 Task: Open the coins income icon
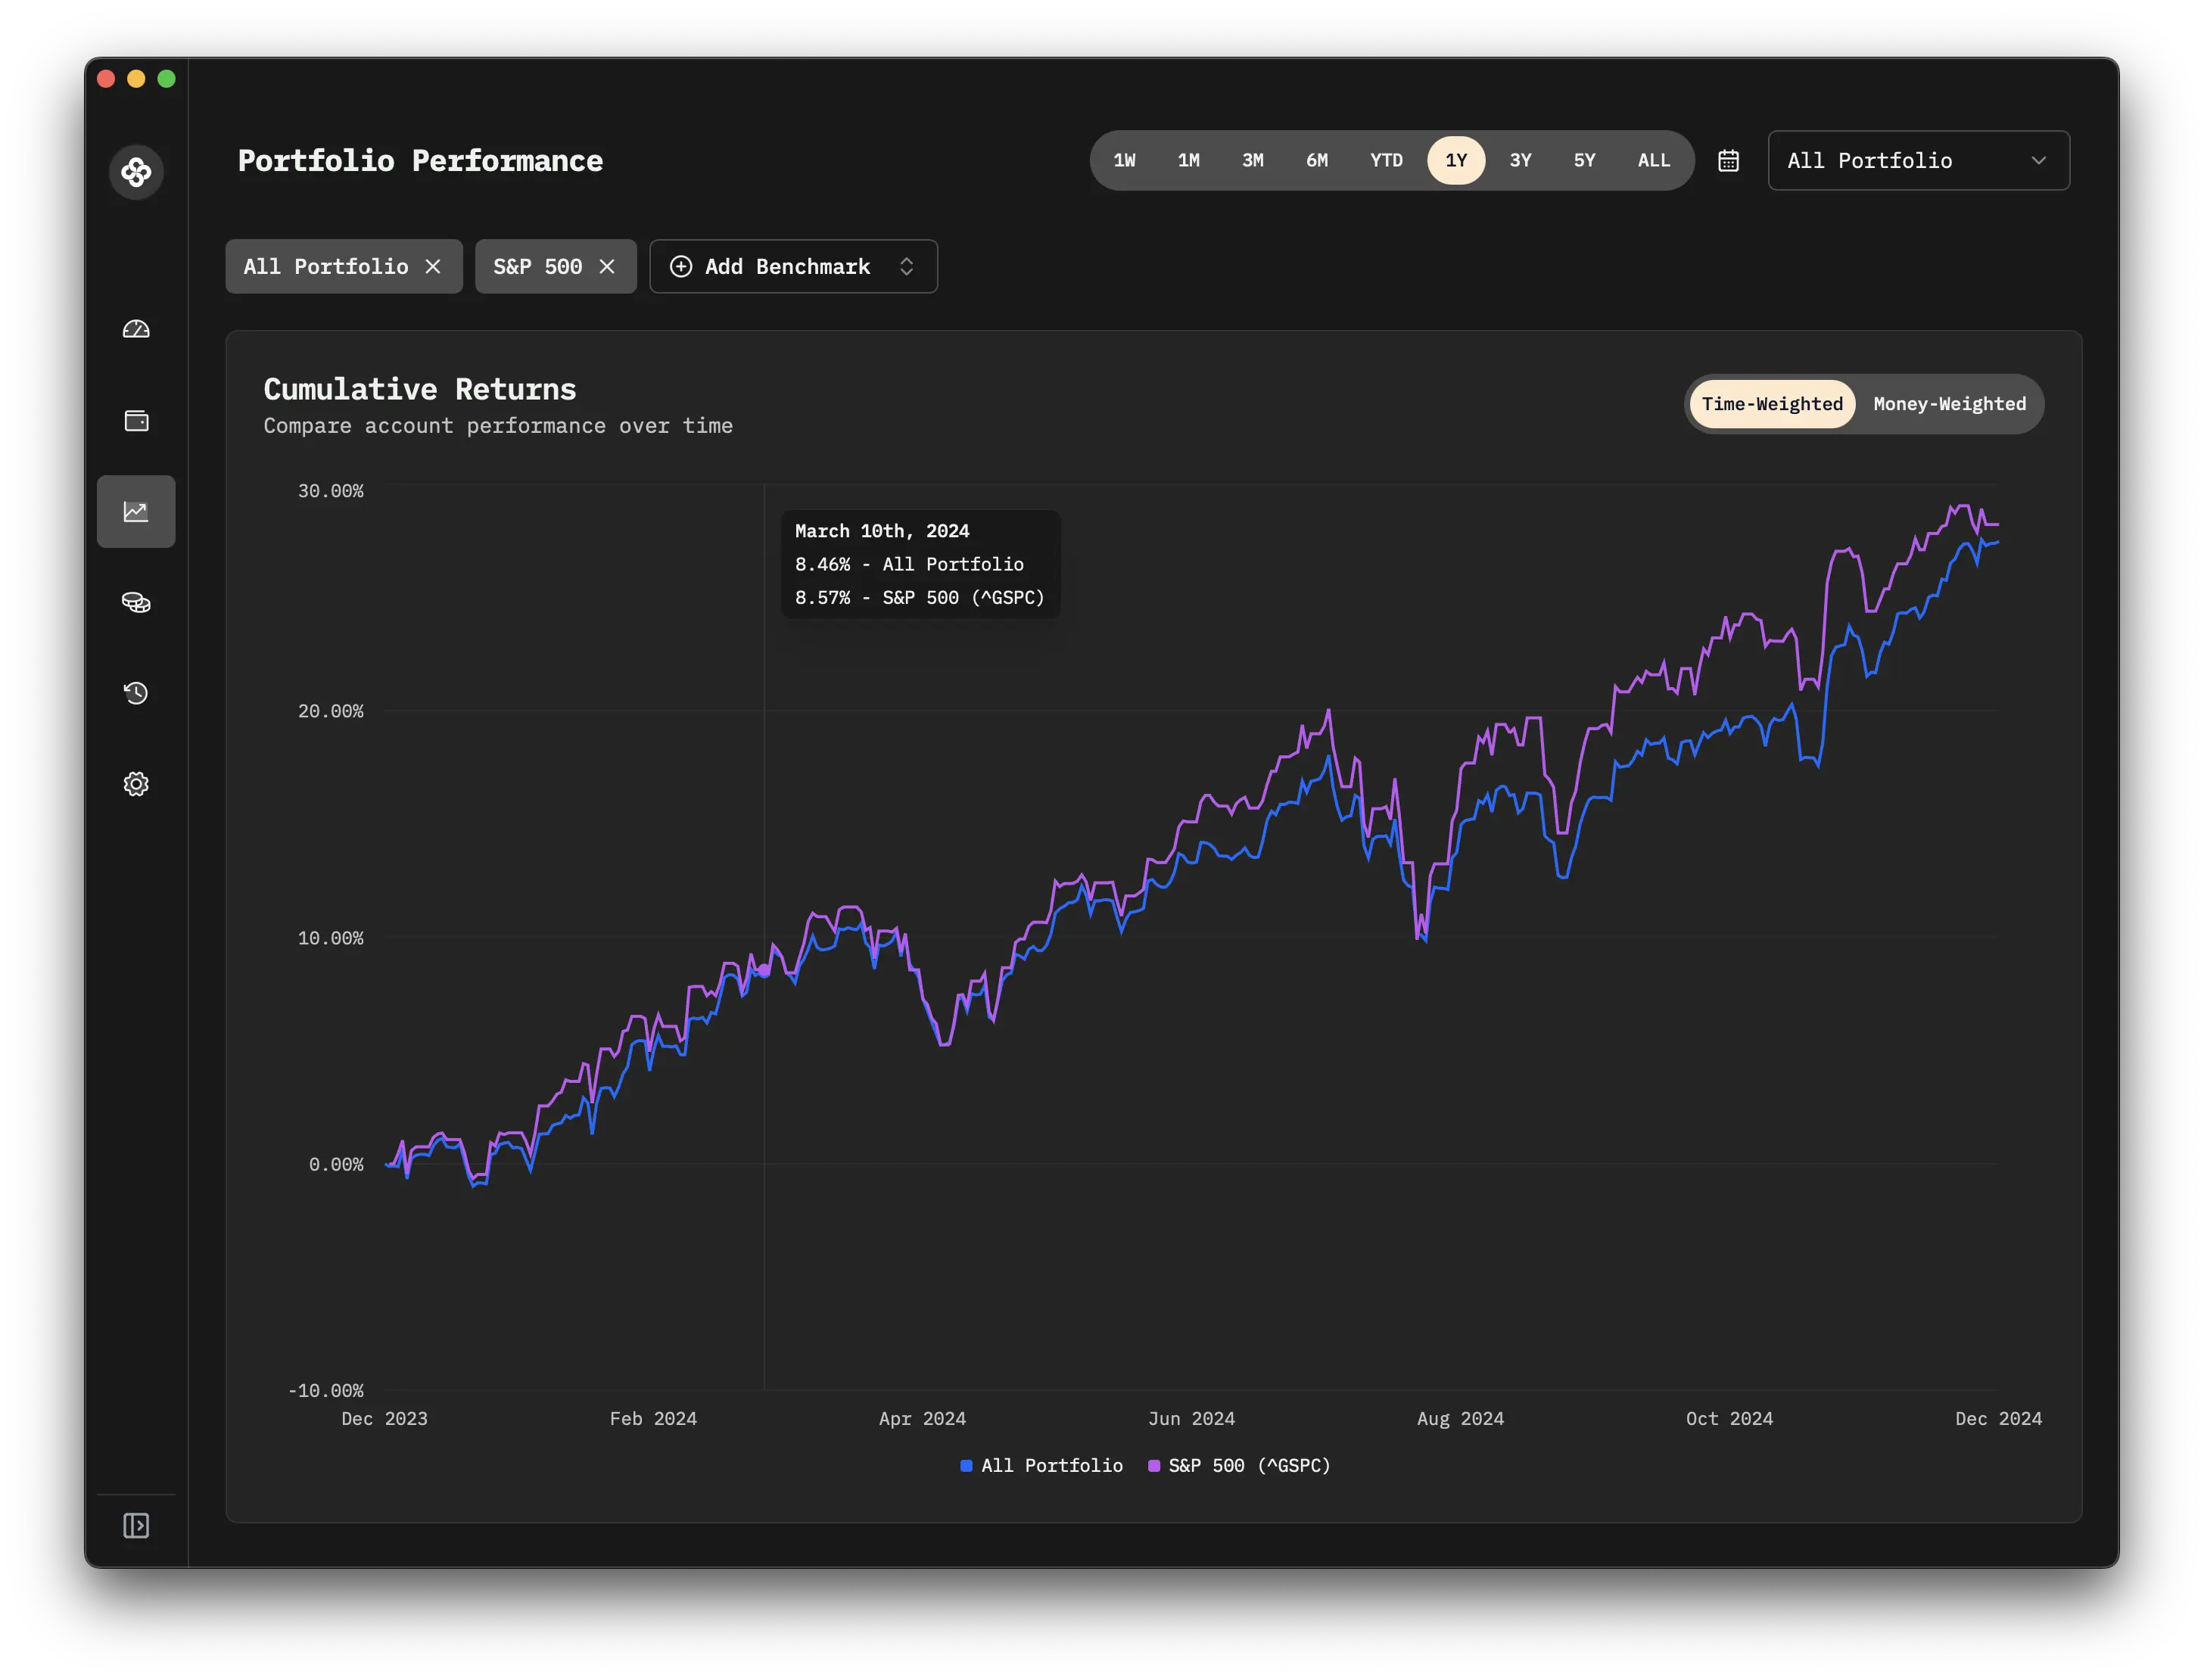(x=136, y=602)
